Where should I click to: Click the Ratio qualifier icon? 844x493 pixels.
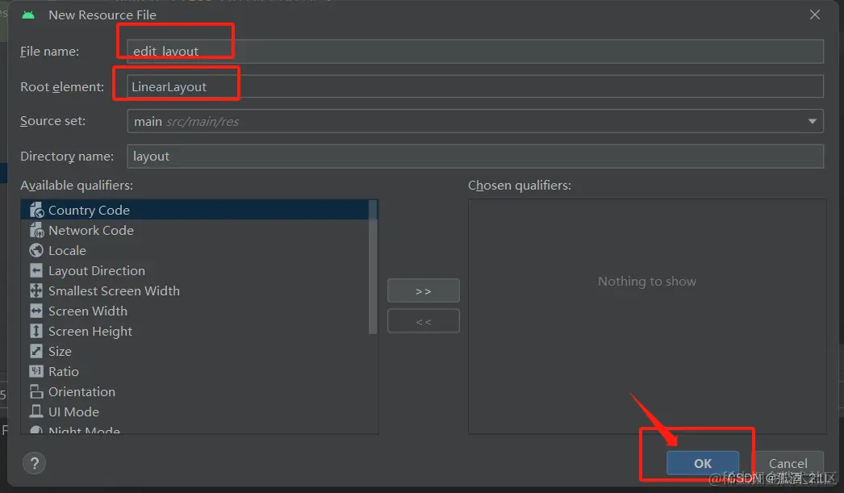click(36, 371)
